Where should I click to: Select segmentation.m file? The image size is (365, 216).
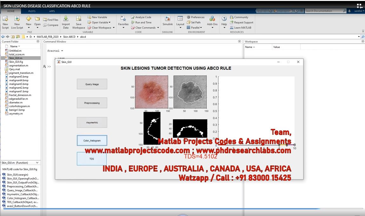click(x=19, y=66)
